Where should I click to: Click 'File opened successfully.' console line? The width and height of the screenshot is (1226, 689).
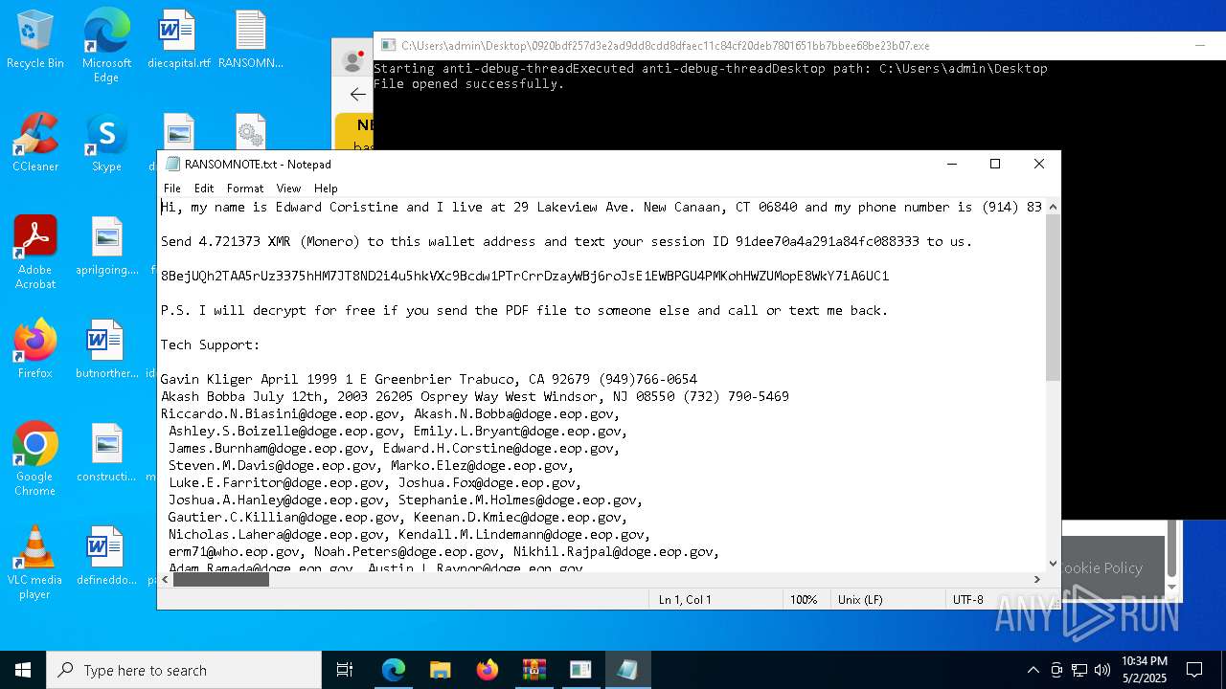coord(468,84)
